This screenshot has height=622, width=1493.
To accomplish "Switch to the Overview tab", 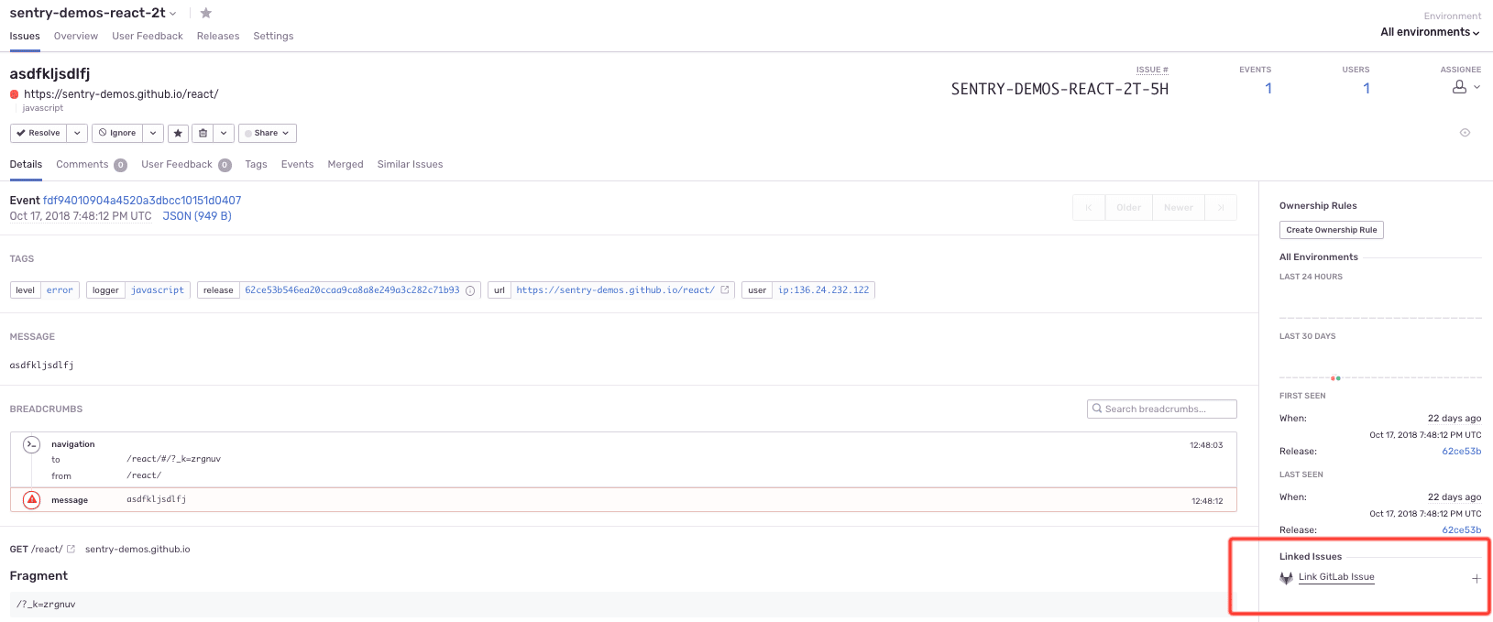I will pos(76,37).
